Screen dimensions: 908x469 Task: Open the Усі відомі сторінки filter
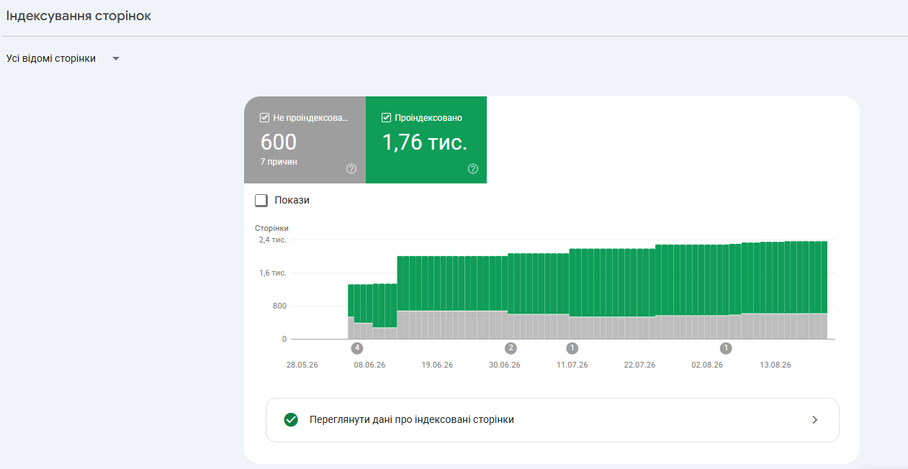point(63,58)
